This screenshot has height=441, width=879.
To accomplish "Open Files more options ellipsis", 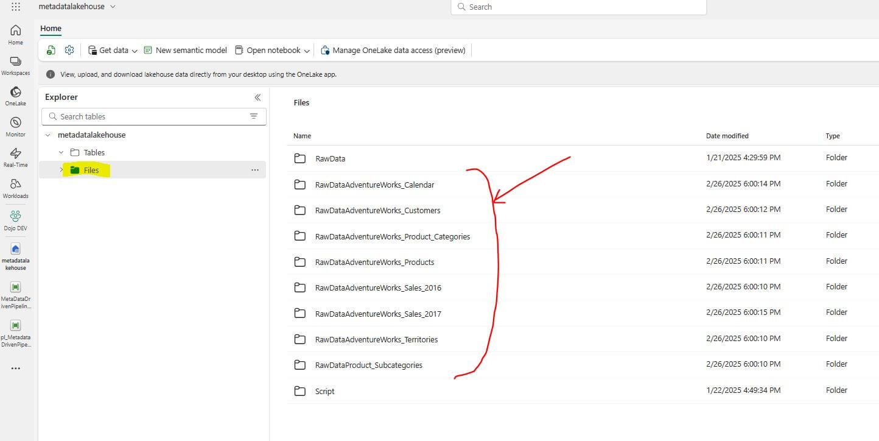I will pyautogui.click(x=255, y=170).
